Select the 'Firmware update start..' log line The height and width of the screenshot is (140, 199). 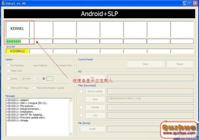26,118
